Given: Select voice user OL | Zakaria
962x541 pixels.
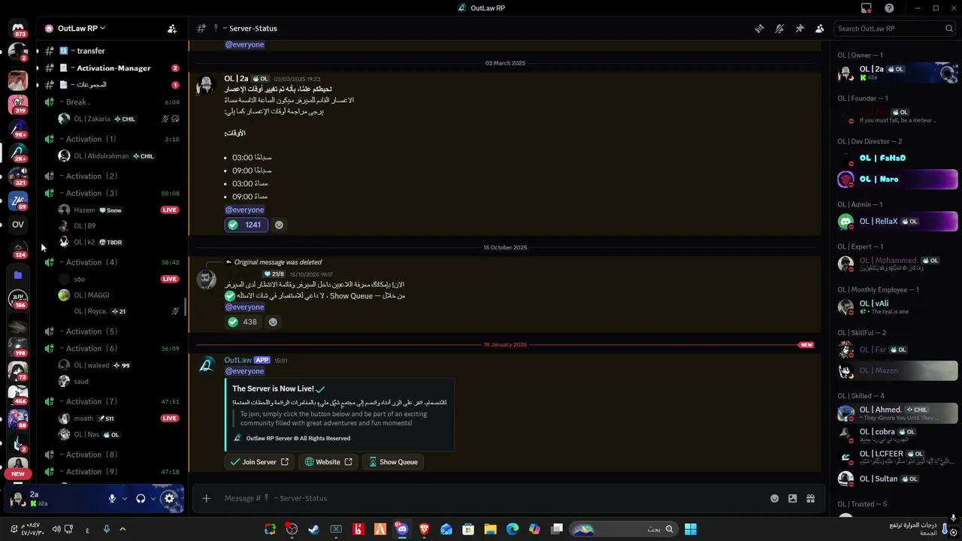Looking at the screenshot, I should (x=119, y=119).
